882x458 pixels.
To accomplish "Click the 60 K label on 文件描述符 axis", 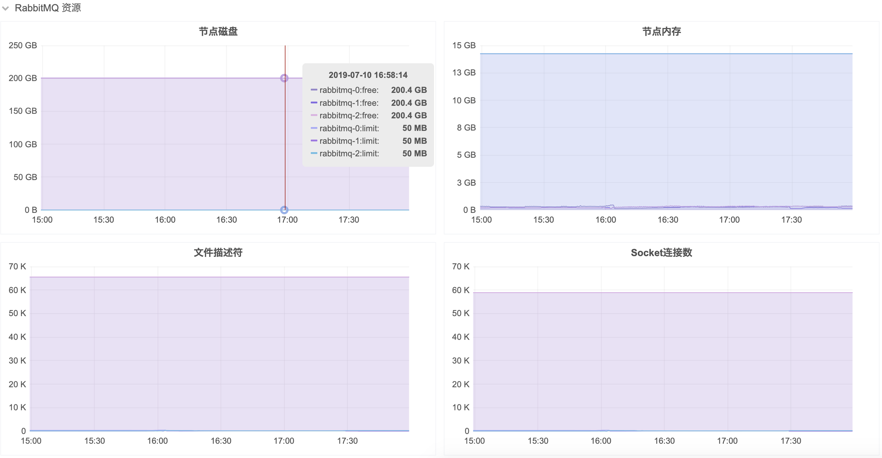I will pyautogui.click(x=17, y=290).
